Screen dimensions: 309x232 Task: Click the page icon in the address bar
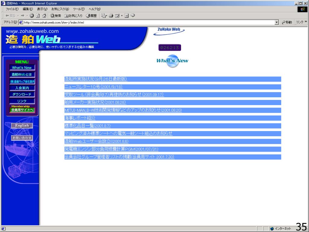click(21, 22)
